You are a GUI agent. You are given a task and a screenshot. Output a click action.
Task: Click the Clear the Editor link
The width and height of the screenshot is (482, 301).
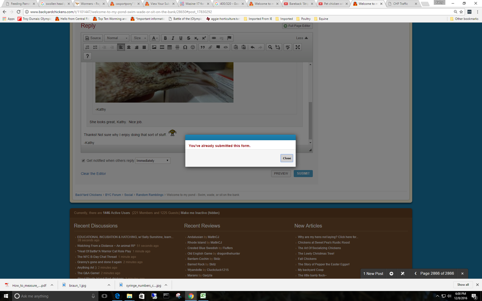(93, 174)
